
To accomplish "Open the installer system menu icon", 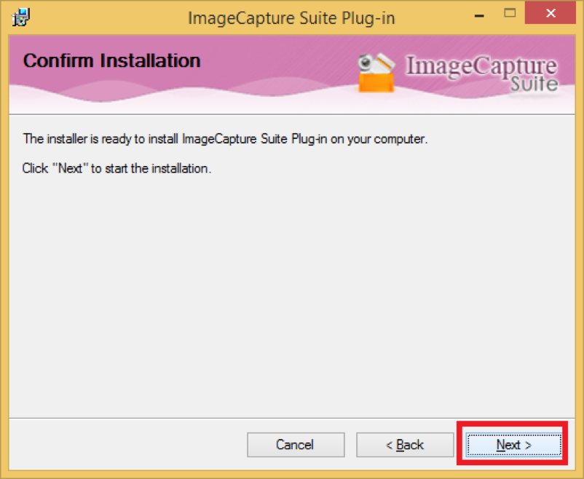I will point(21,17).
